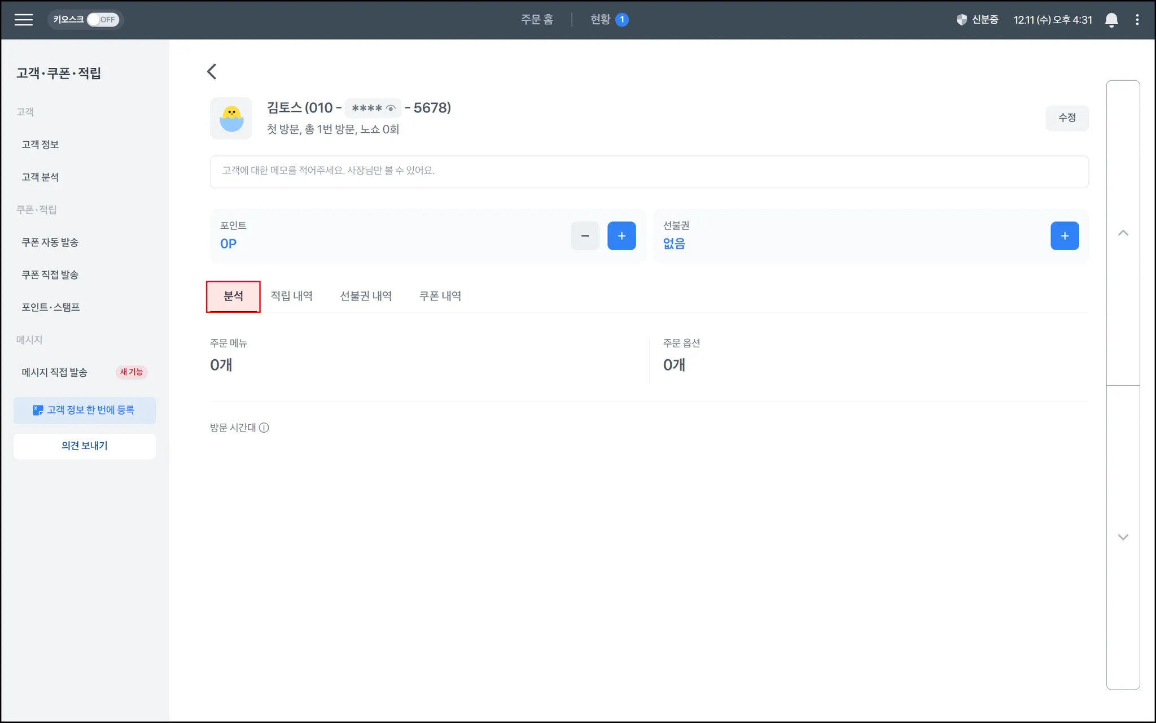The image size is (1156, 723).
Task: Open 메시지 직접 발송 in the sidebar
Action: pyautogui.click(x=55, y=372)
